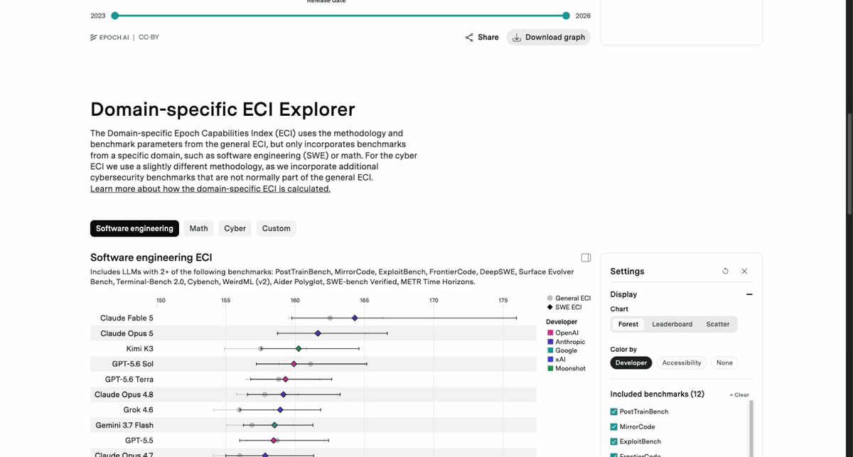Click GPT-5.6 Sol gray General ECI dot

[311, 363]
